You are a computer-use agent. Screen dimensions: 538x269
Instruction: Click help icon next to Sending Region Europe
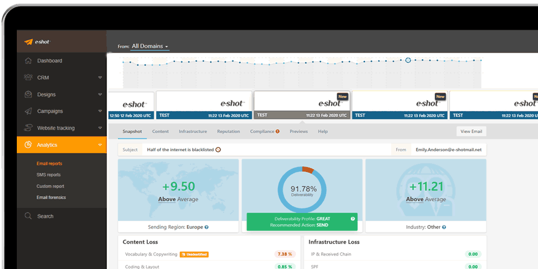(x=207, y=227)
